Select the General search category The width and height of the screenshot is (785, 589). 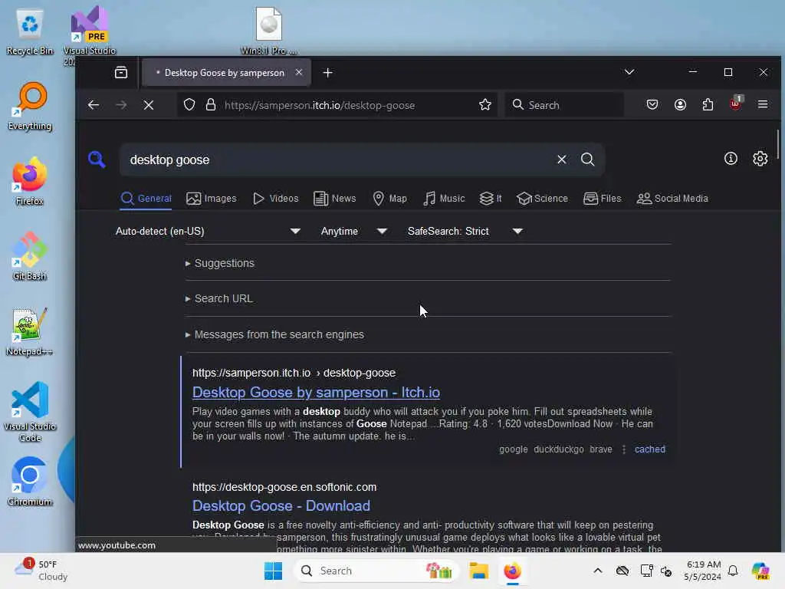point(146,199)
